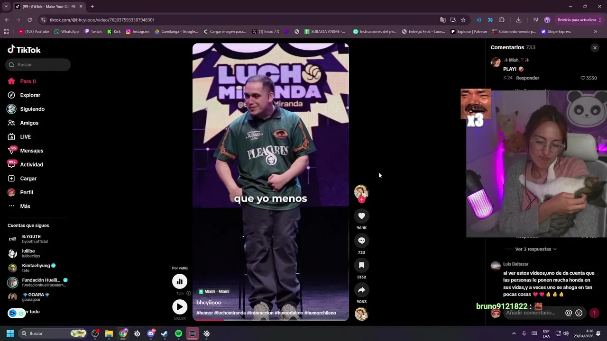Open emoji picker in comment box

579,313
